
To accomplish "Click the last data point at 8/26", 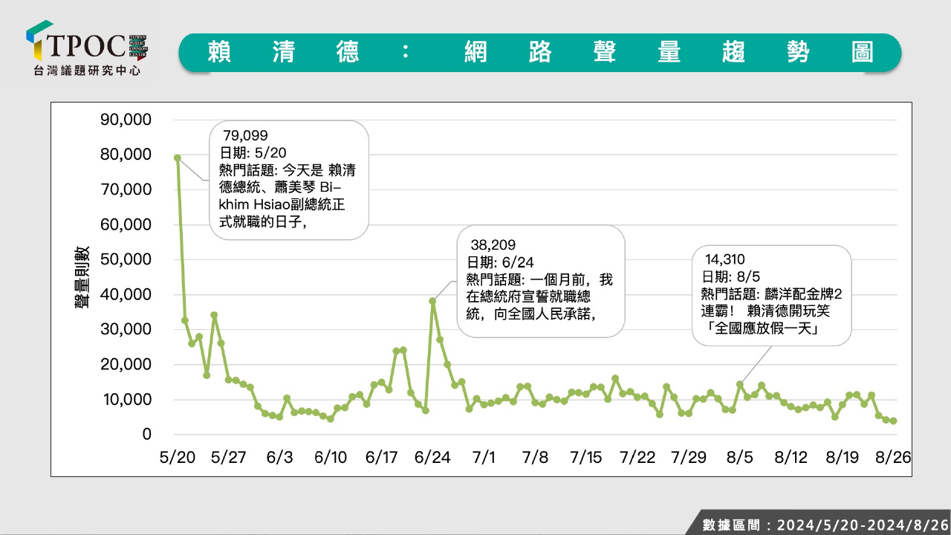I will [893, 421].
